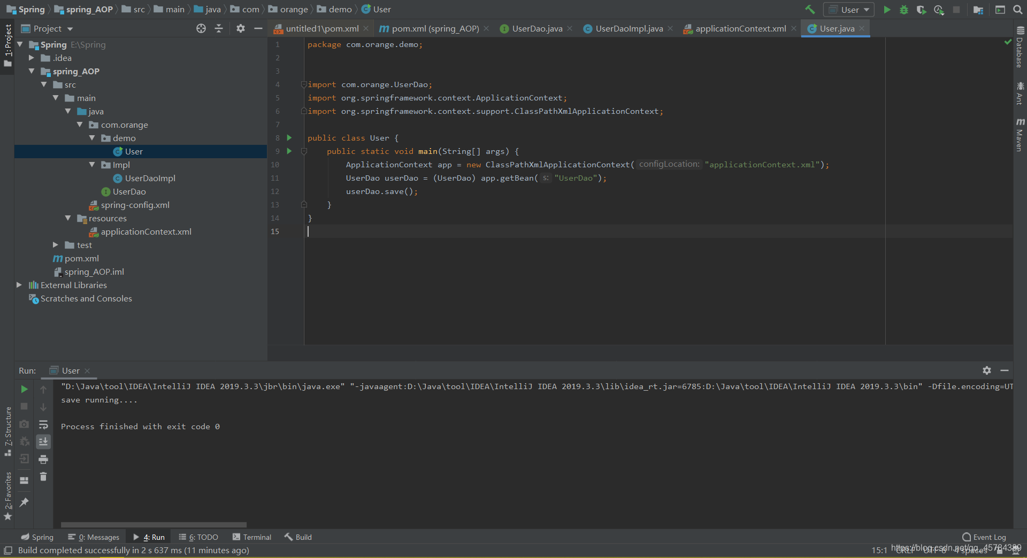Viewport: 1027px width, 558px height.
Task: Start debugging with the green bug icon
Action: click(904, 10)
